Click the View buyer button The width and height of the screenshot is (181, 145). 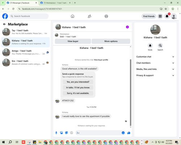73,41
